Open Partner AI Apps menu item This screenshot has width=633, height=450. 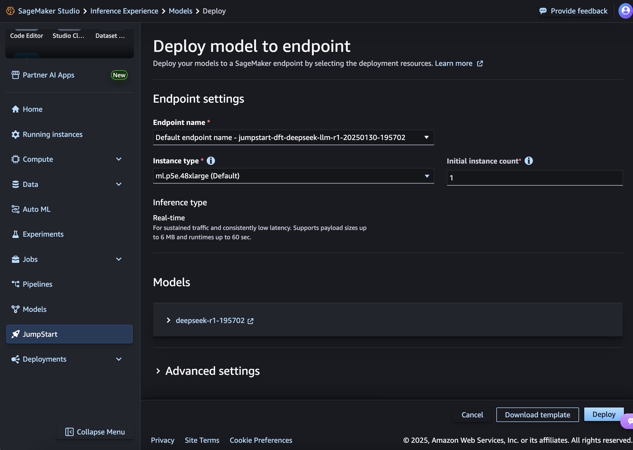(48, 75)
